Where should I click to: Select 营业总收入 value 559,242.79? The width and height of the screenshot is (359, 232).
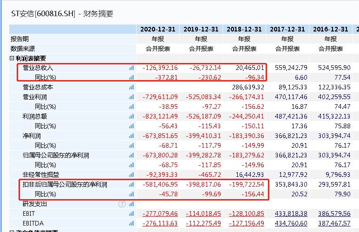pos(291,68)
